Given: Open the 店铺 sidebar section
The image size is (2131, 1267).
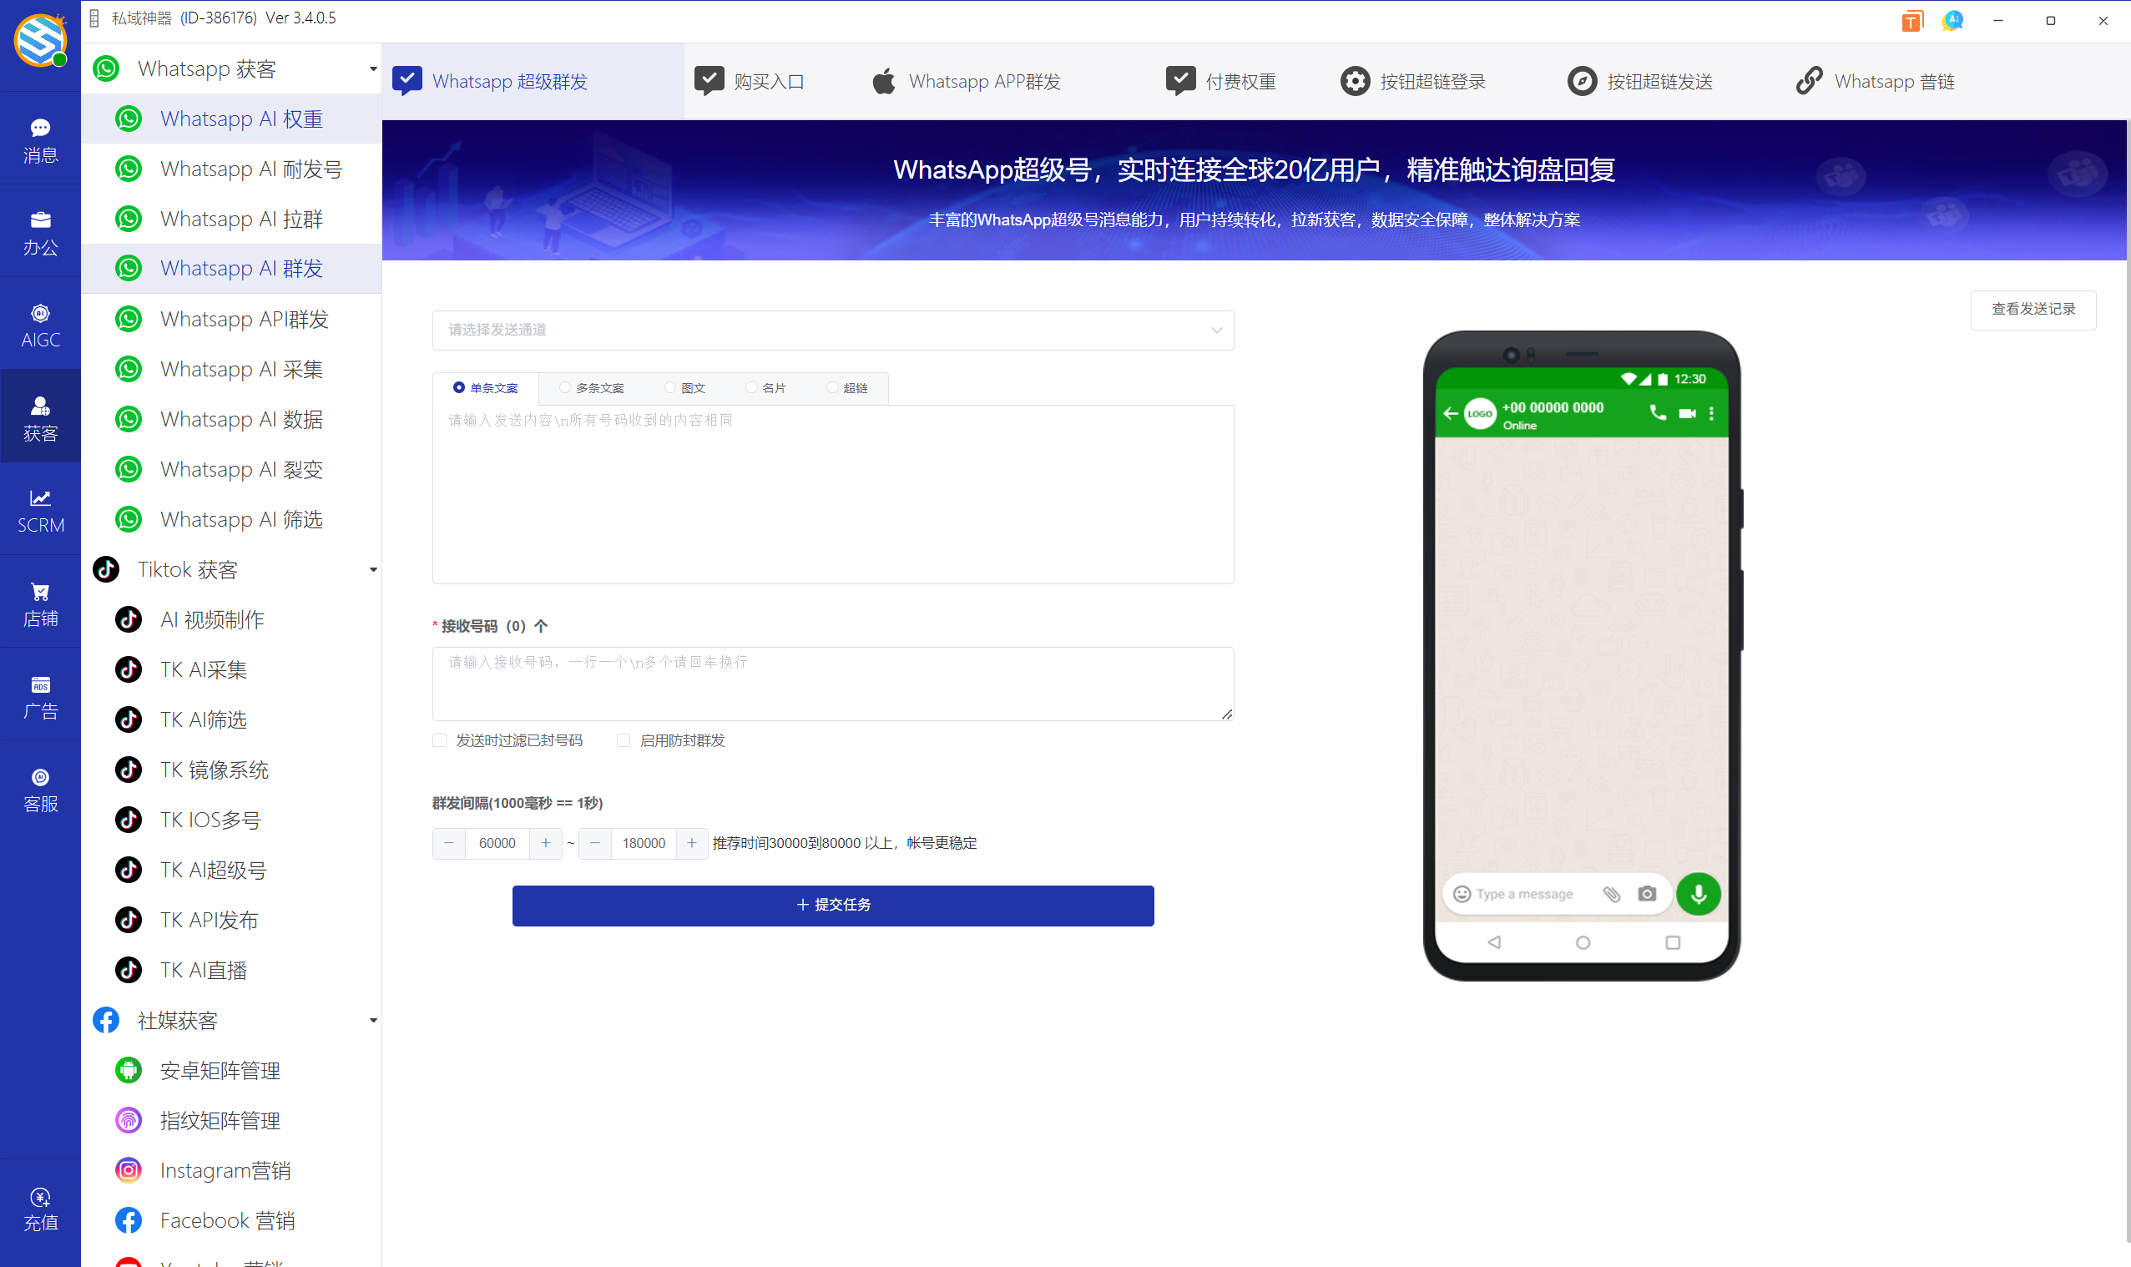Looking at the screenshot, I should coord(40,602).
